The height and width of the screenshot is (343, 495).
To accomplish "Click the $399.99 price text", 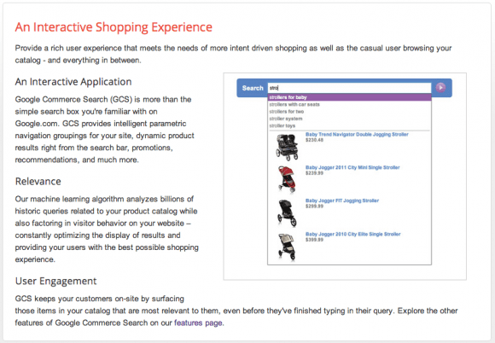I will (x=314, y=240).
